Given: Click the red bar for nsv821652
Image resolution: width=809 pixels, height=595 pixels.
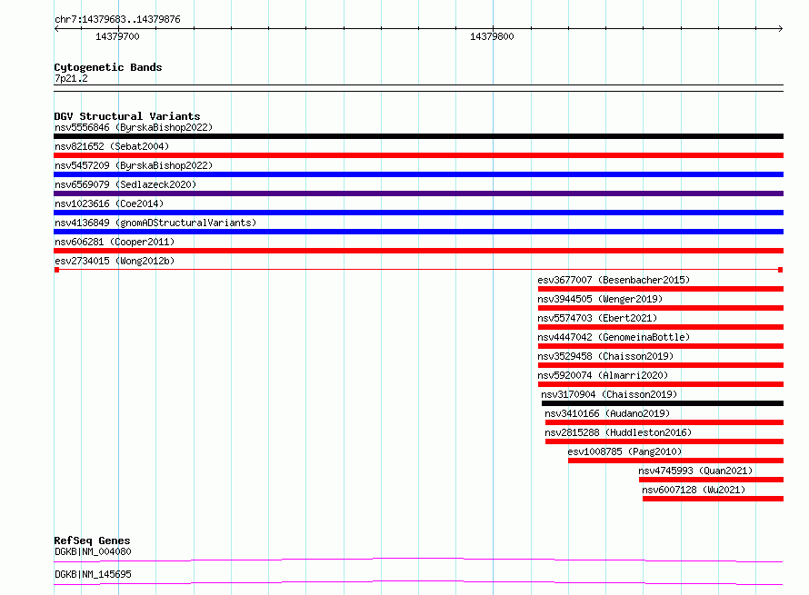Looking at the screenshot, I should (x=418, y=155).
